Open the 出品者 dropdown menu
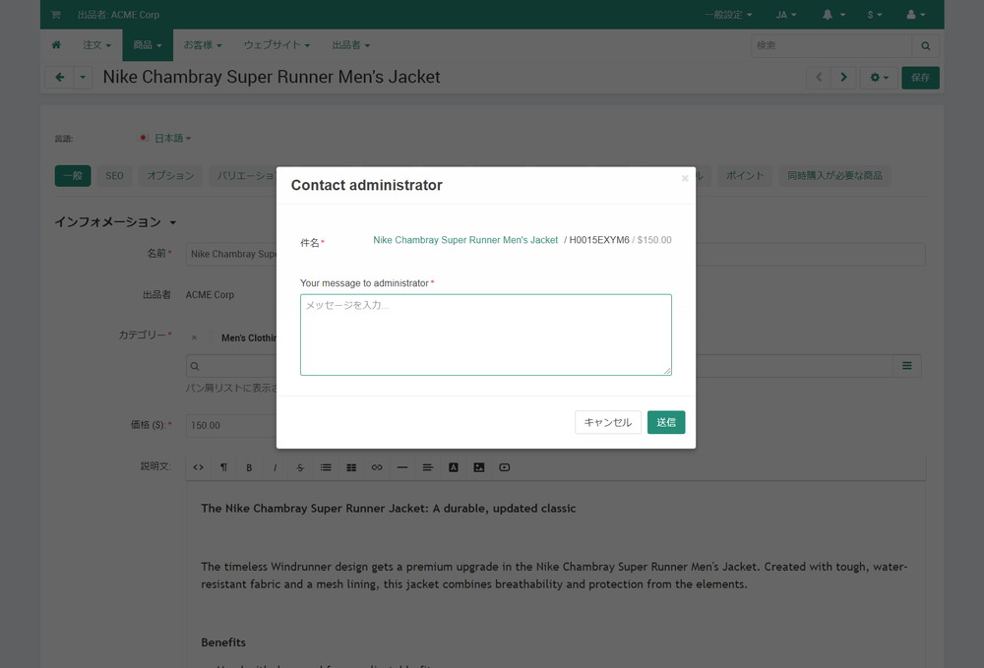The height and width of the screenshot is (668, 984). [351, 45]
